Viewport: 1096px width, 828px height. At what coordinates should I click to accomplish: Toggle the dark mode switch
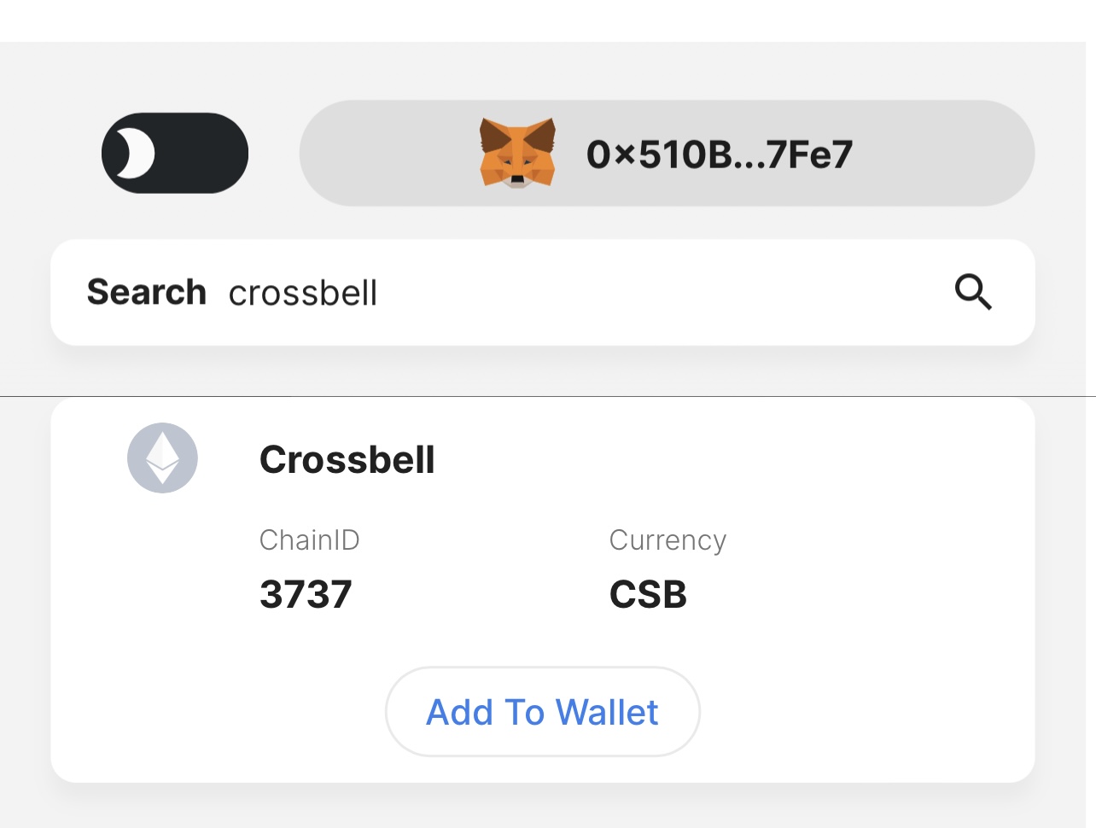click(175, 154)
